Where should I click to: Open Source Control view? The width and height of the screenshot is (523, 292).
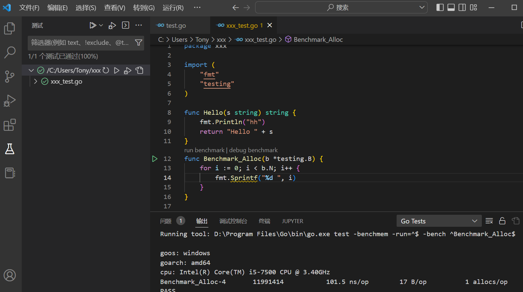pos(9,77)
